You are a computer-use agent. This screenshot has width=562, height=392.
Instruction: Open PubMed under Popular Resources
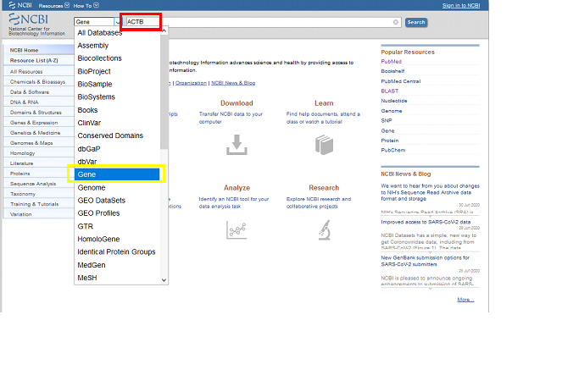pos(391,62)
